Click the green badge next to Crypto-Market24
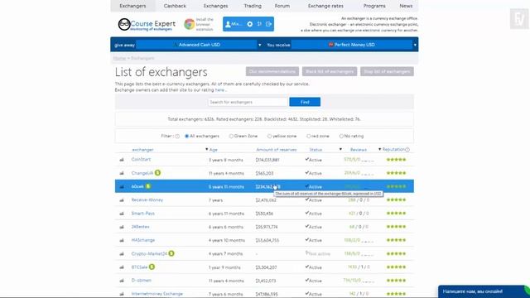This screenshot has height=298, width=530. point(171,253)
